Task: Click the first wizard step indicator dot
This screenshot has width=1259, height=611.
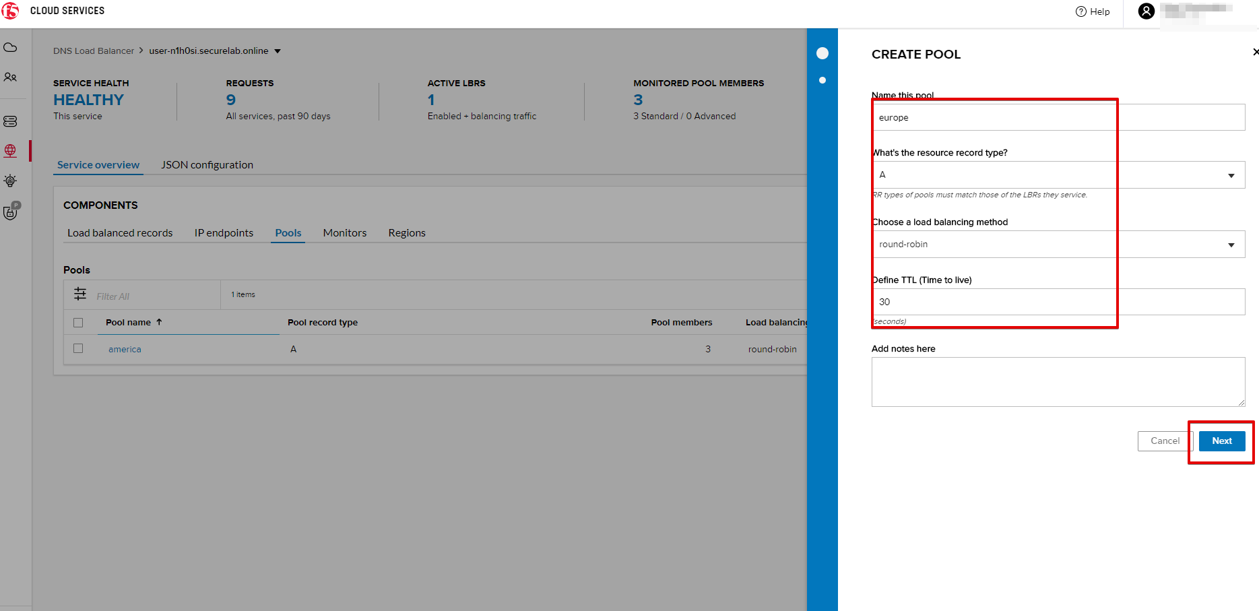Action: pyautogui.click(x=822, y=53)
